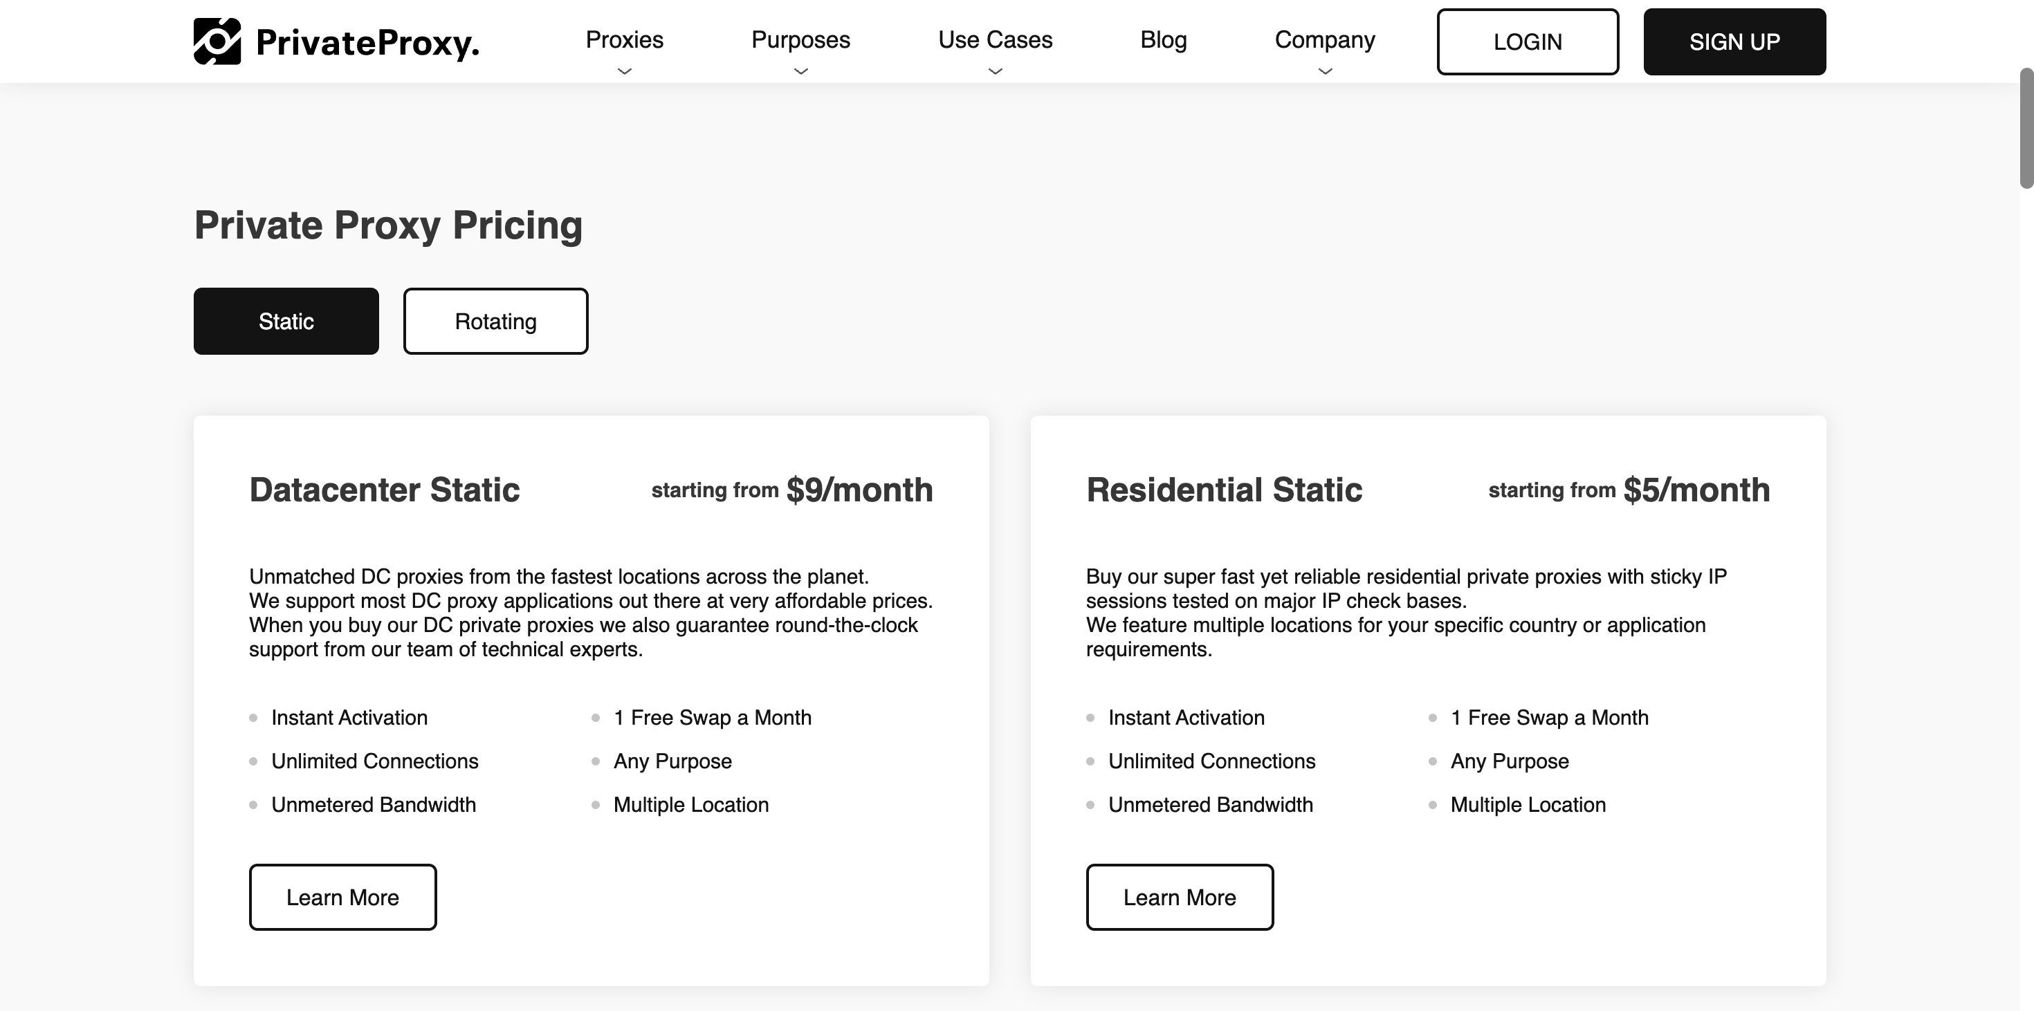Open the Company menu
This screenshot has width=2034, height=1011.
(1324, 40)
